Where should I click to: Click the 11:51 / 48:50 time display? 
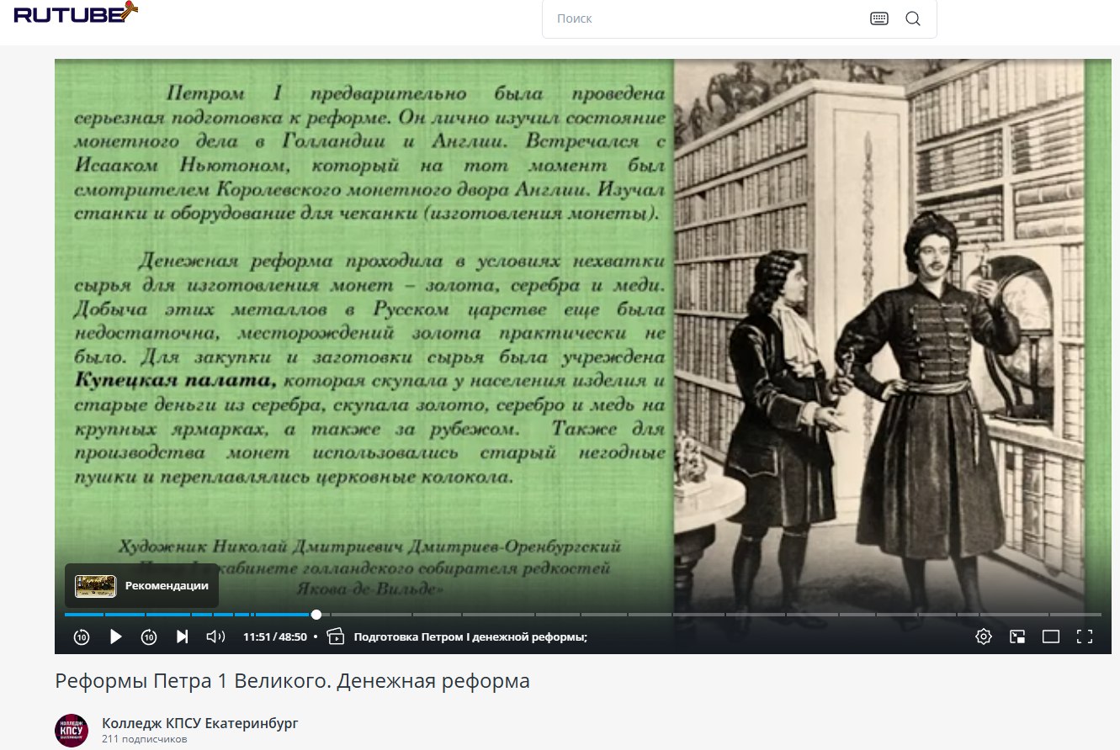pos(275,636)
